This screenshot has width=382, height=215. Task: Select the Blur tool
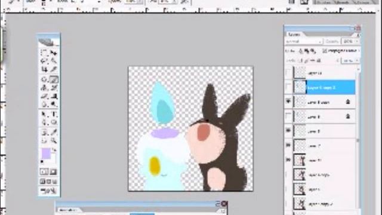click(44, 105)
